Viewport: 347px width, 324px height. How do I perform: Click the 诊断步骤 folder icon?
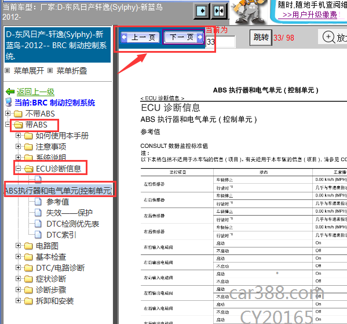[28, 290]
